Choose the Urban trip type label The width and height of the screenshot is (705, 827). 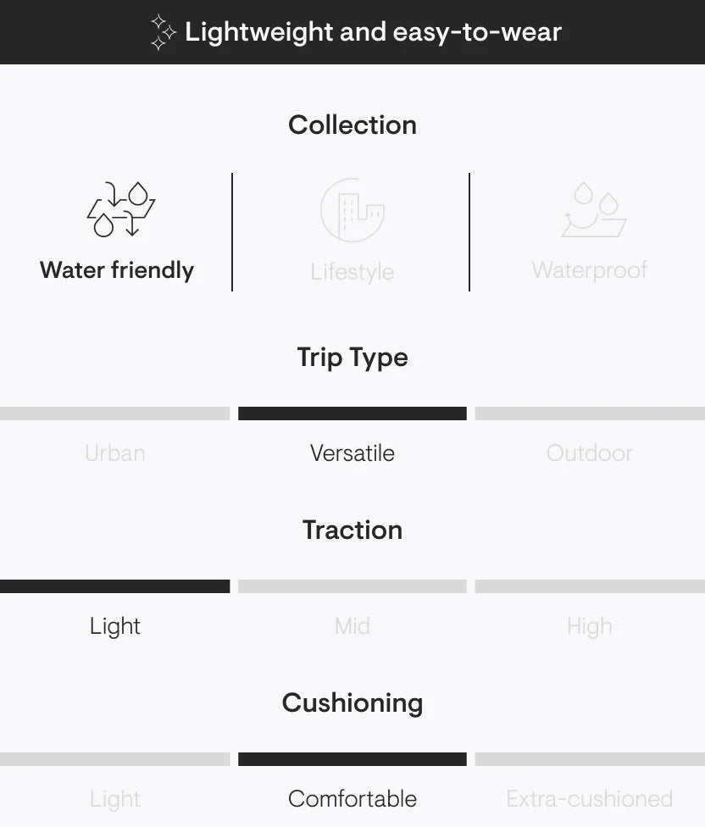click(115, 453)
